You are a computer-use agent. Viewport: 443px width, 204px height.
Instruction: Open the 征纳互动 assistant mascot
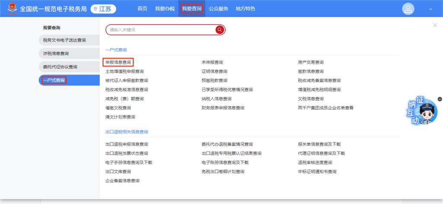point(422,111)
